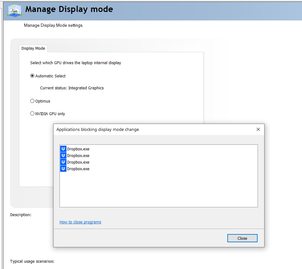Dismiss the dialog with the X button
This screenshot has height=269, width=302.
pyautogui.click(x=258, y=129)
